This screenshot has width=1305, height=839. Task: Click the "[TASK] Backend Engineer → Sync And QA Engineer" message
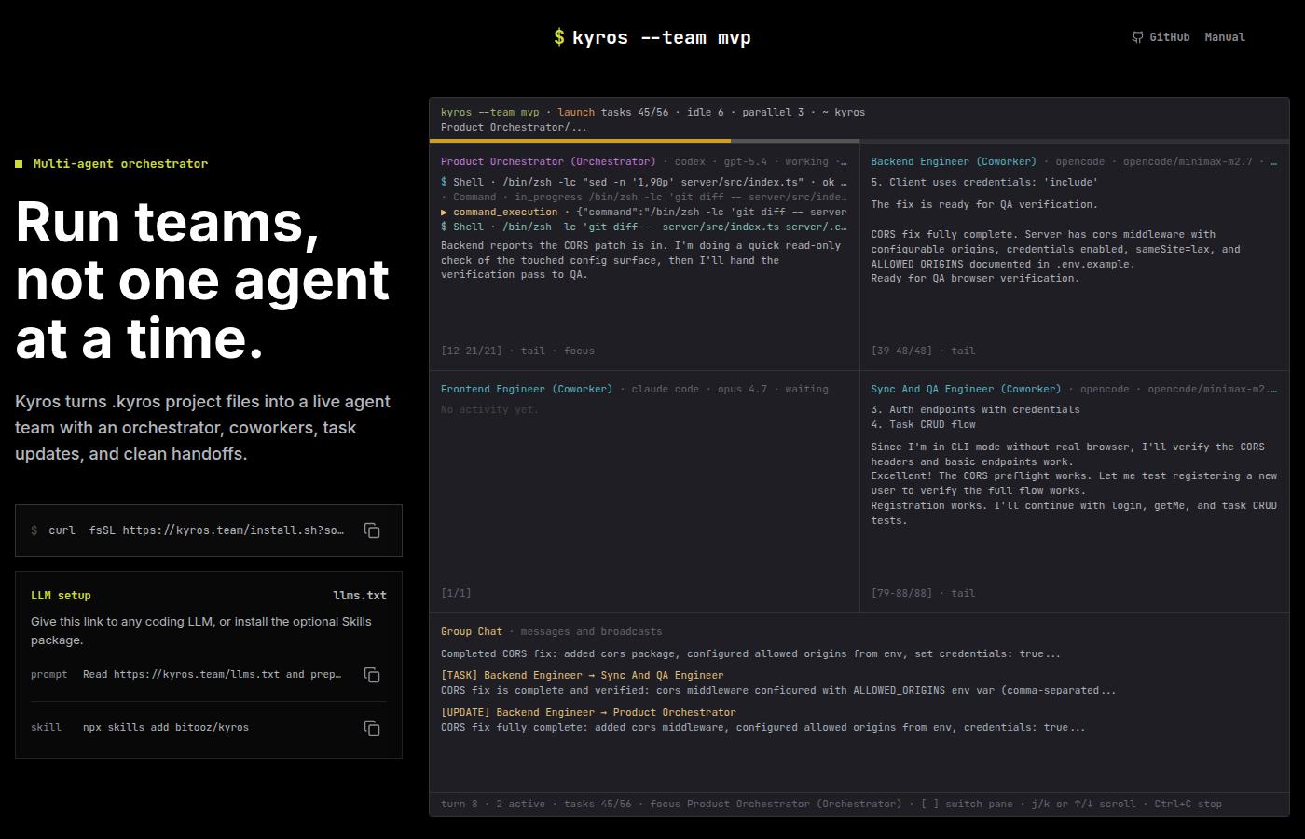[x=582, y=675]
